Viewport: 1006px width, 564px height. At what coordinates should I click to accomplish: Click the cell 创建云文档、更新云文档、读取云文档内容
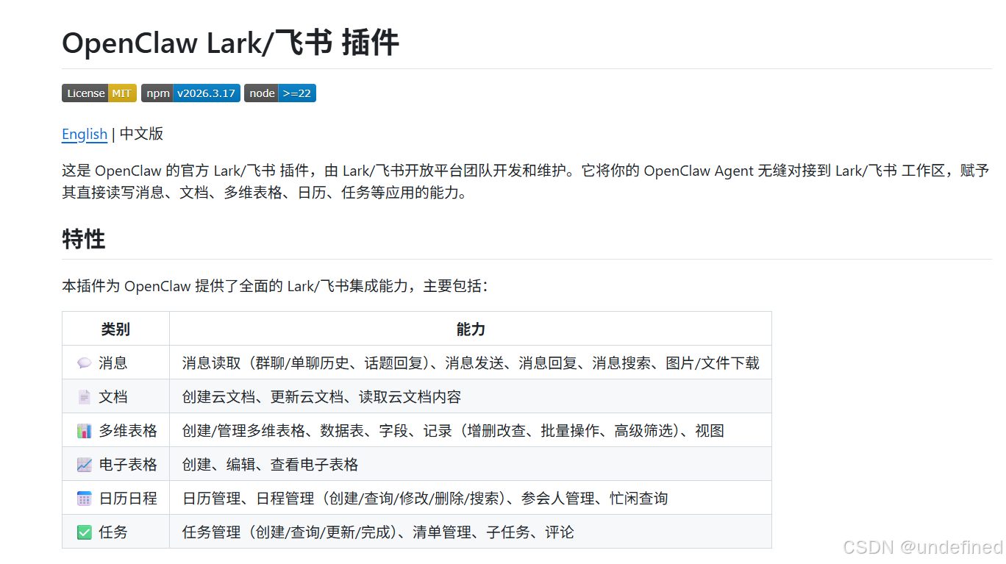pyautogui.click(x=471, y=396)
